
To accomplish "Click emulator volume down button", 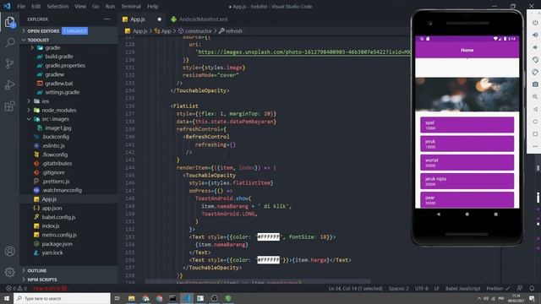I will point(535,47).
